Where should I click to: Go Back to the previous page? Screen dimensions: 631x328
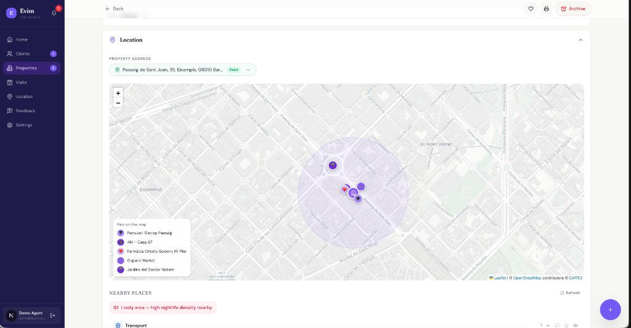[x=114, y=9]
